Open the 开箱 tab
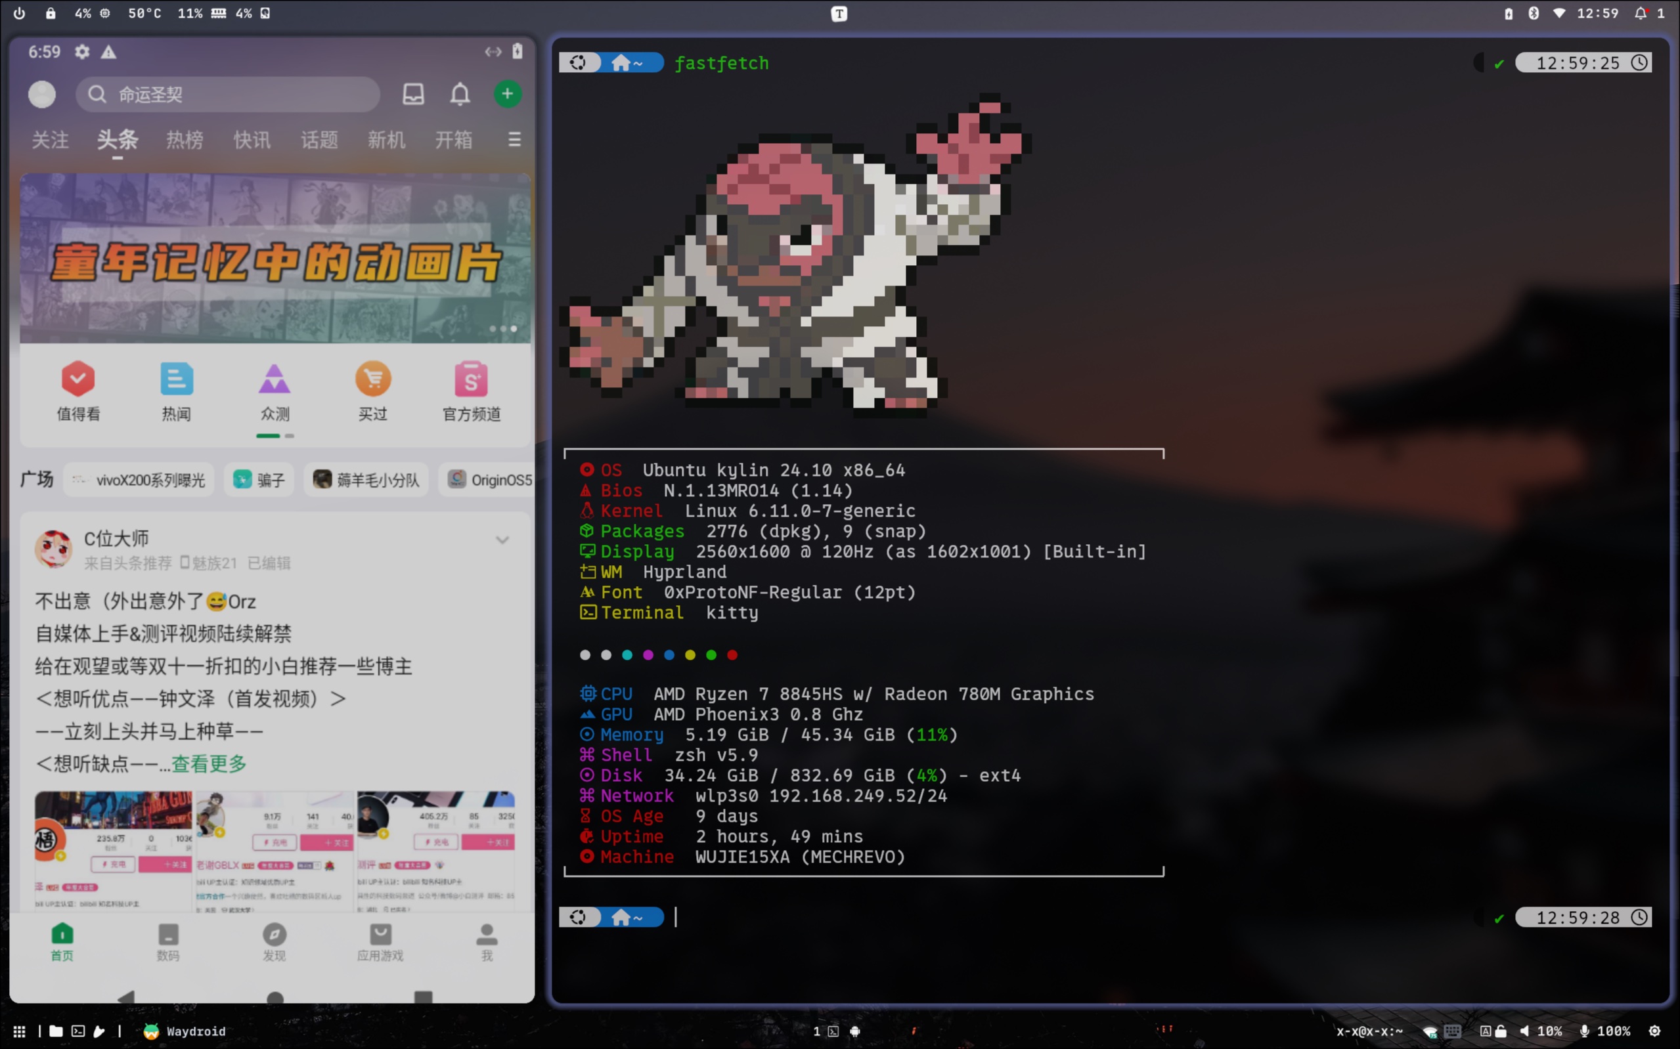This screenshot has height=1049, width=1680. coord(454,139)
